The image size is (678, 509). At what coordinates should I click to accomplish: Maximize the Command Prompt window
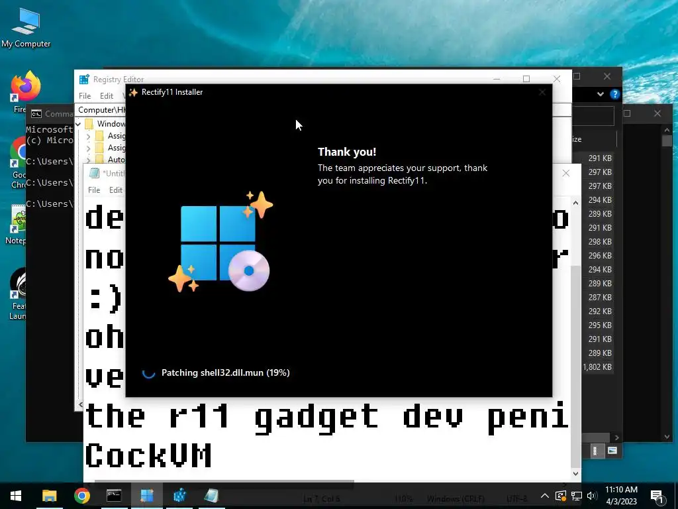point(627,113)
